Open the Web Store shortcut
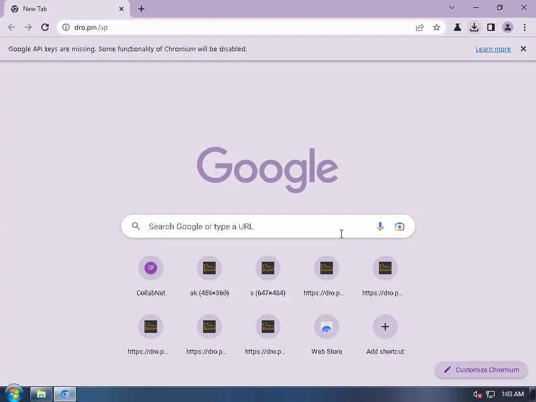Image resolution: width=536 pixels, height=402 pixels. [x=327, y=334]
